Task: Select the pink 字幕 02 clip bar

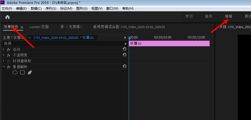Action: 169,43
